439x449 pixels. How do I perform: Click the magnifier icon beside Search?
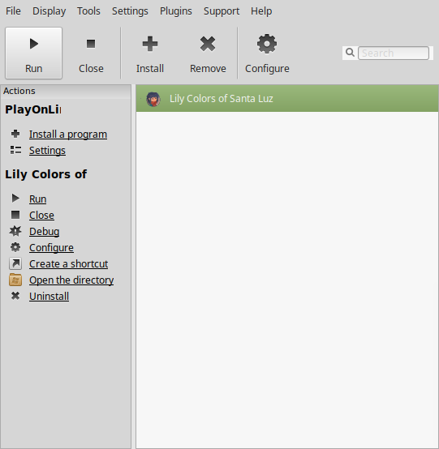coord(350,53)
